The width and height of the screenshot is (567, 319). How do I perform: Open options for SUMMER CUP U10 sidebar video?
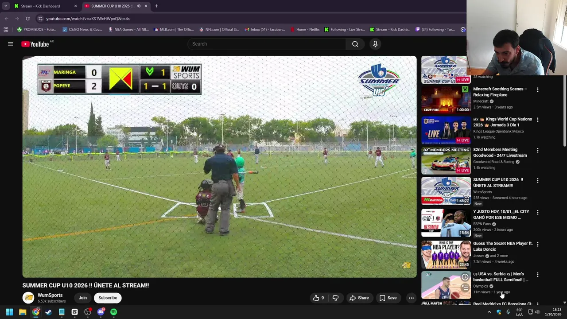click(538, 181)
